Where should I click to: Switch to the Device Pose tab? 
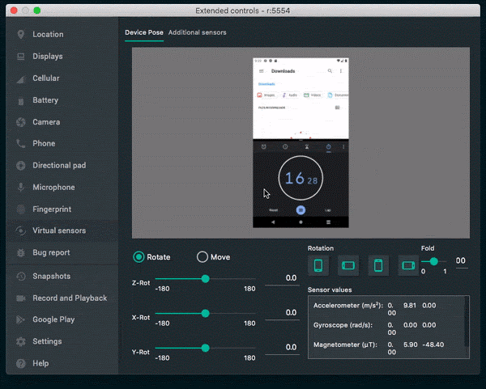tap(143, 32)
